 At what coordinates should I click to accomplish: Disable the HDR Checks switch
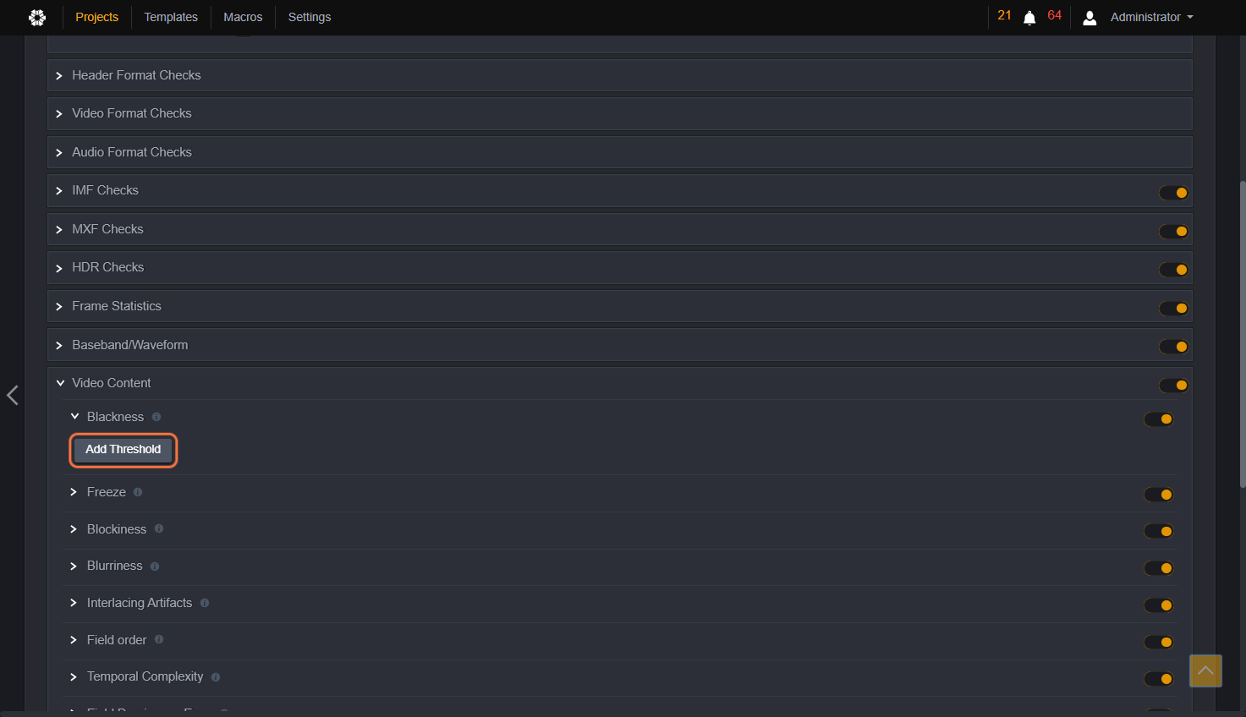click(x=1173, y=270)
